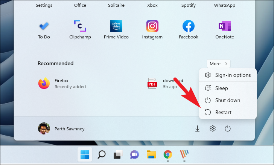Screen dimensions: 274x165
Task: Switch to striped app icon on taskbar
Action: coord(184,154)
